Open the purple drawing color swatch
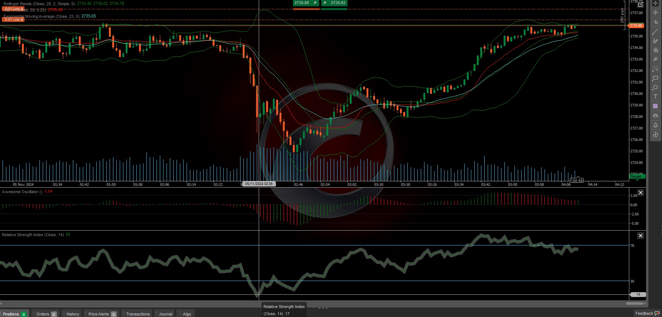 655,106
